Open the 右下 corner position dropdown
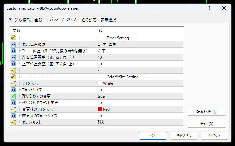This screenshot has height=146, width=235. tap(140, 51)
